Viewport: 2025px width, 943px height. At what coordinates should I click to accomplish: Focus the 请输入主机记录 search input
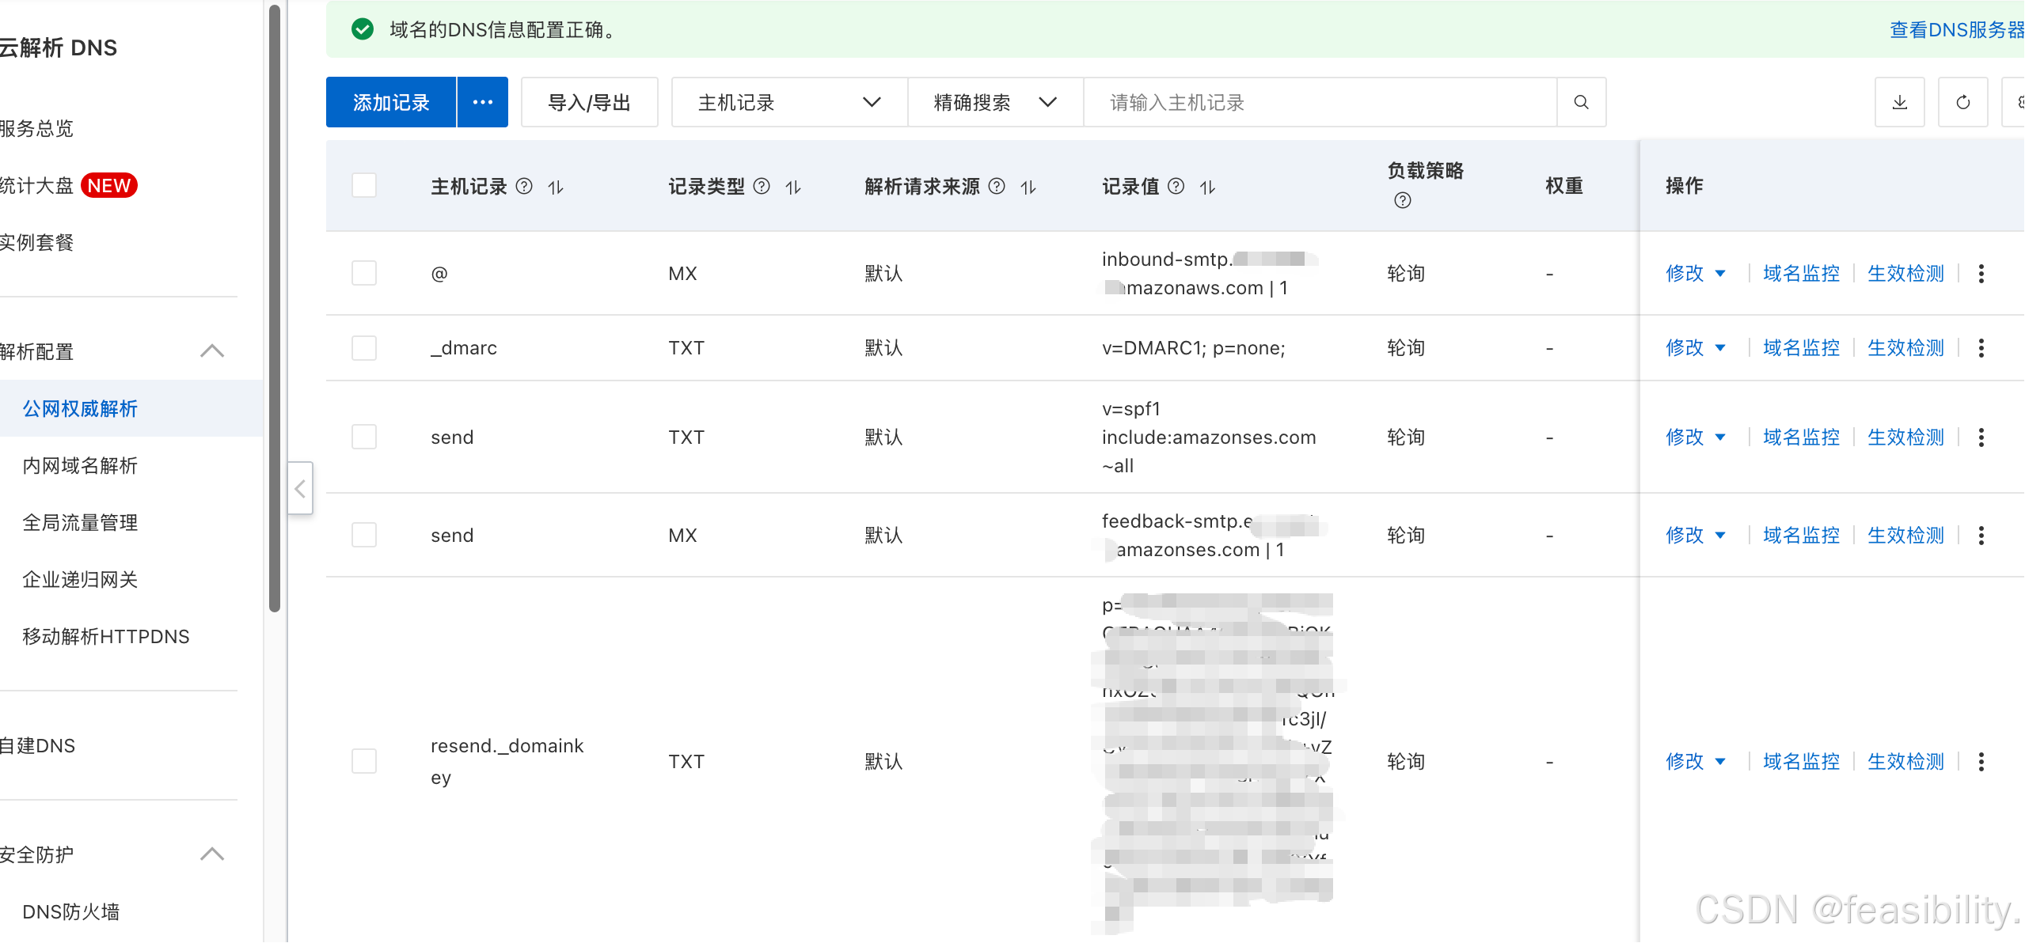[1318, 102]
